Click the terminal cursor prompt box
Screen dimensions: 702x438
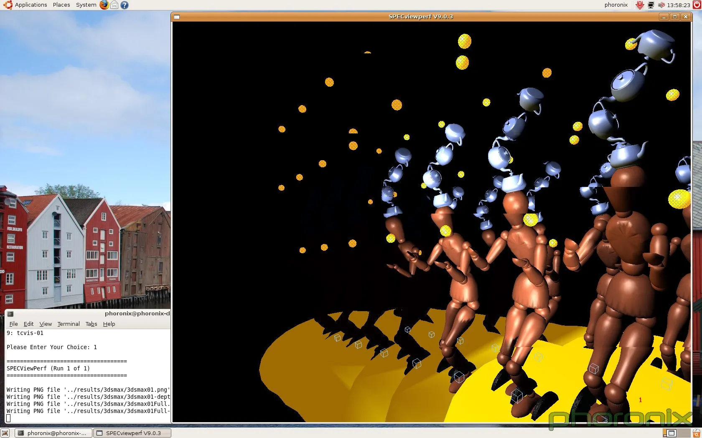[x=8, y=418]
